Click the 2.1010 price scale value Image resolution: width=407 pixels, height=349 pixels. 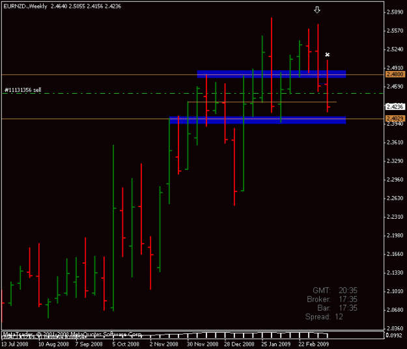[x=395, y=291]
